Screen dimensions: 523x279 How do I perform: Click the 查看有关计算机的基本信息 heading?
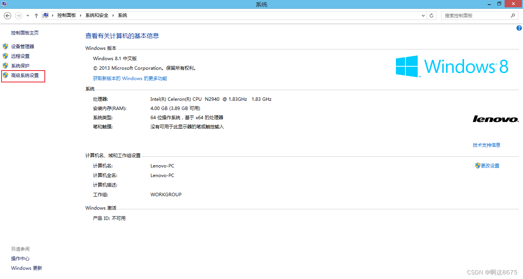[x=122, y=36]
